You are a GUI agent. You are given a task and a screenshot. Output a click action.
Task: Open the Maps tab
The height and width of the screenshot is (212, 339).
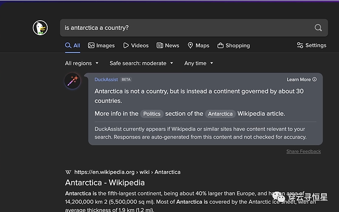[198, 45]
